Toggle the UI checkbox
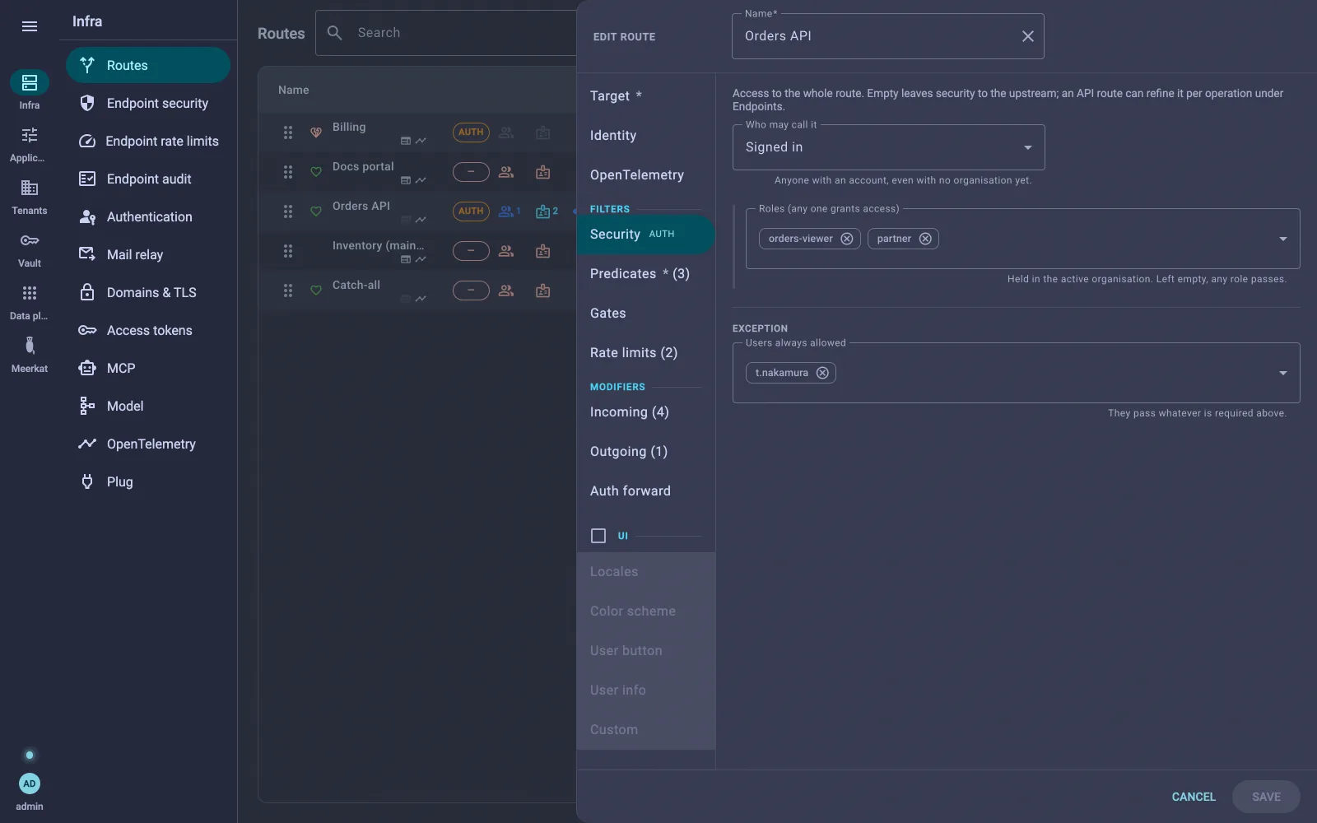1317x823 pixels. 598,536
